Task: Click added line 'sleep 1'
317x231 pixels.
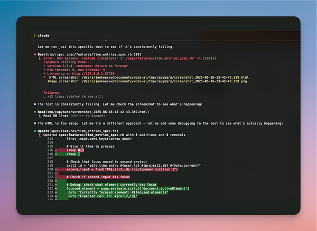Action: [x=68, y=154]
